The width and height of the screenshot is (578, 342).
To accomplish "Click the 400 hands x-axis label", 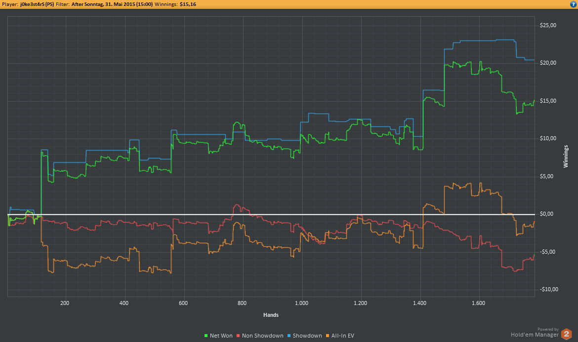I will coord(124,304).
